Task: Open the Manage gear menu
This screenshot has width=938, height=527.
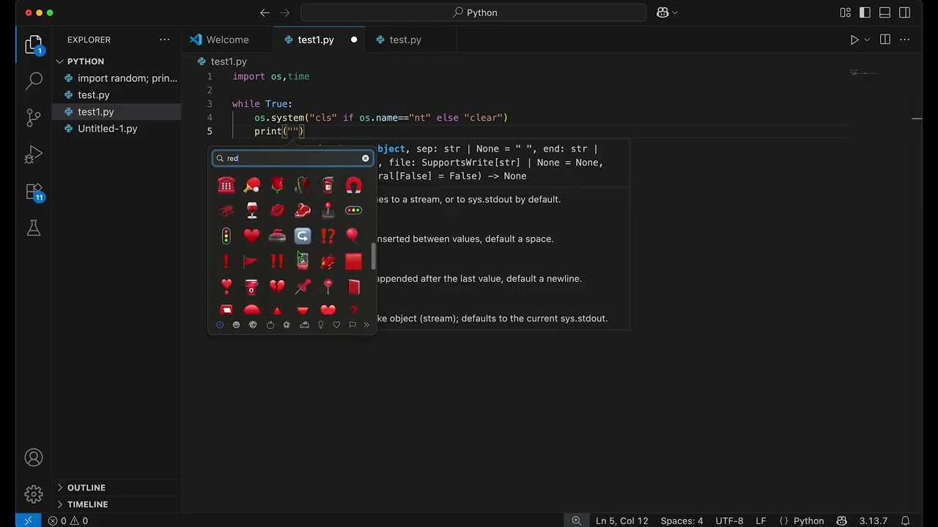Action: [x=34, y=494]
